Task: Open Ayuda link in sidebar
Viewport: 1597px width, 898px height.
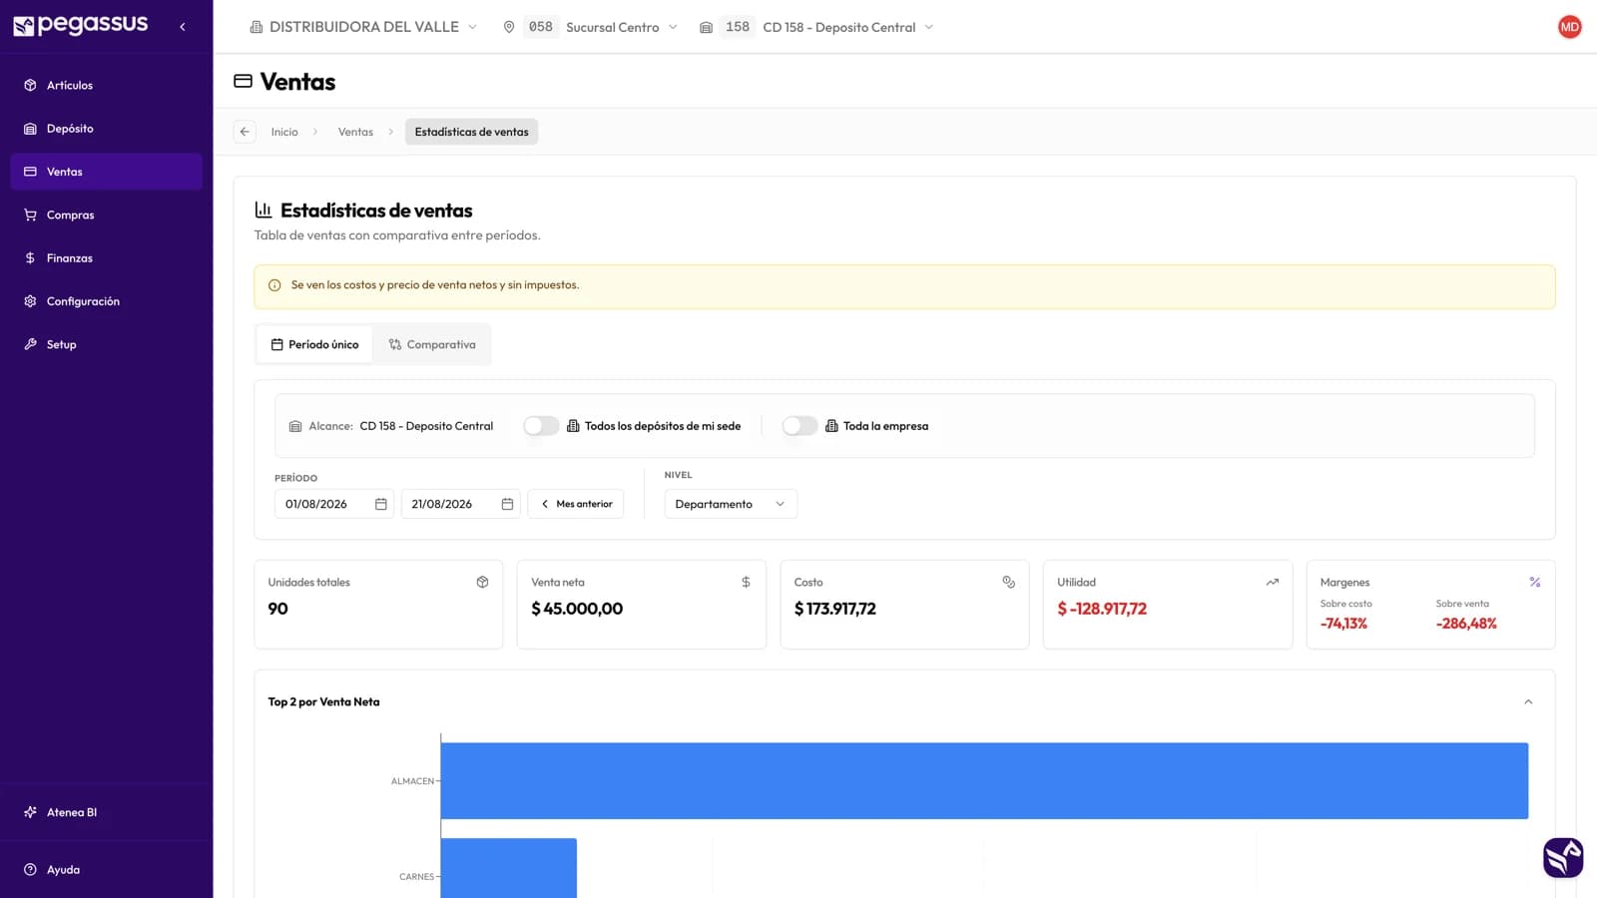Action: (x=107, y=869)
